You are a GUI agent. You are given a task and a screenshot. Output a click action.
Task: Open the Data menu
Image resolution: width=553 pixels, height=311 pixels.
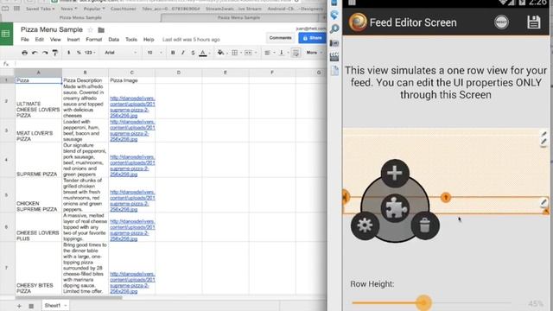pos(113,40)
